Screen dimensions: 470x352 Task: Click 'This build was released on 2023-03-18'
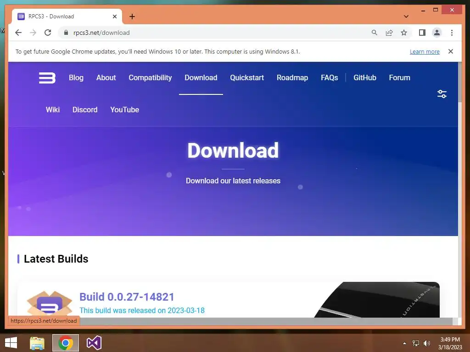tap(142, 310)
